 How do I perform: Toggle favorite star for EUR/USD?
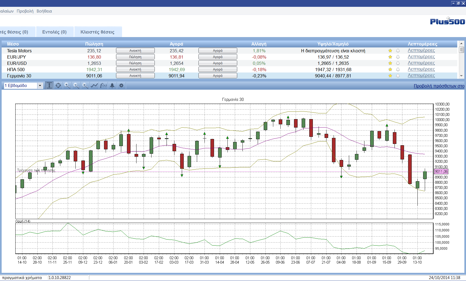(x=390, y=63)
